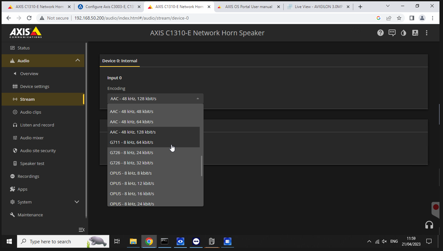443x251 pixels.
Task: Open the Help question mark icon
Action: click(x=380, y=33)
